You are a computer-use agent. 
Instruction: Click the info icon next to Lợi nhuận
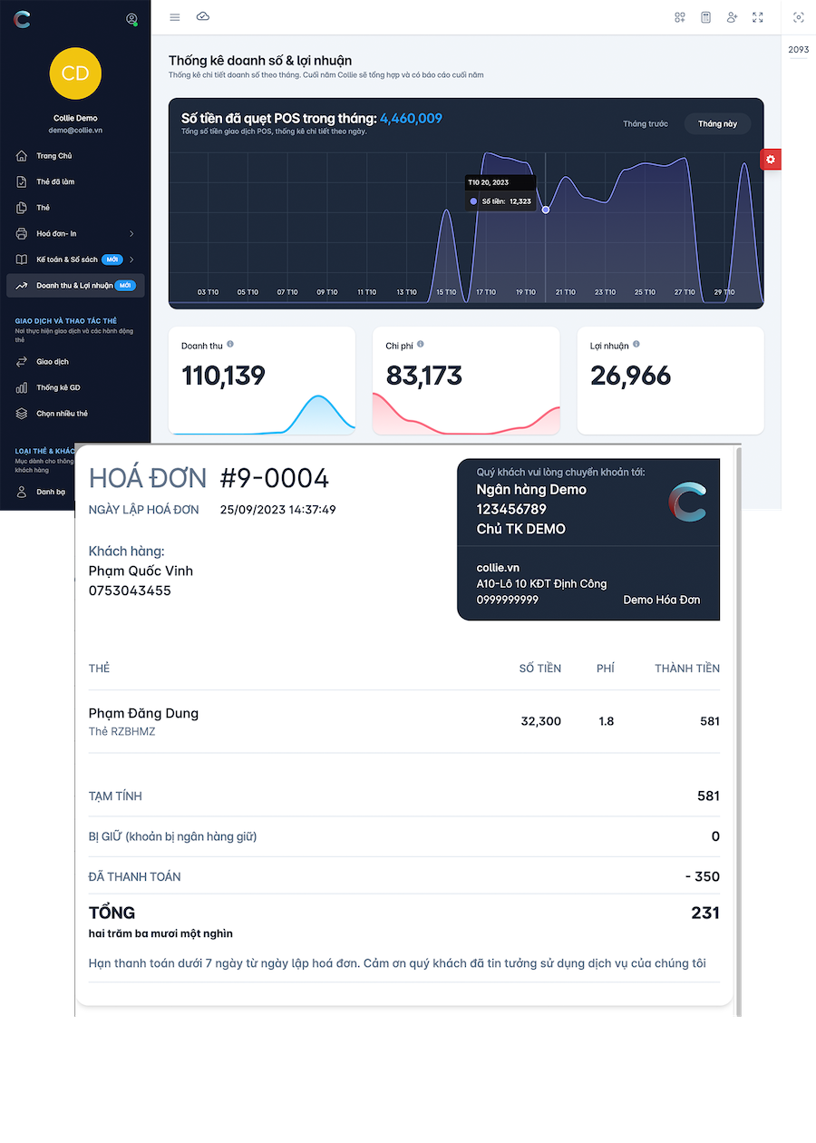[636, 345]
